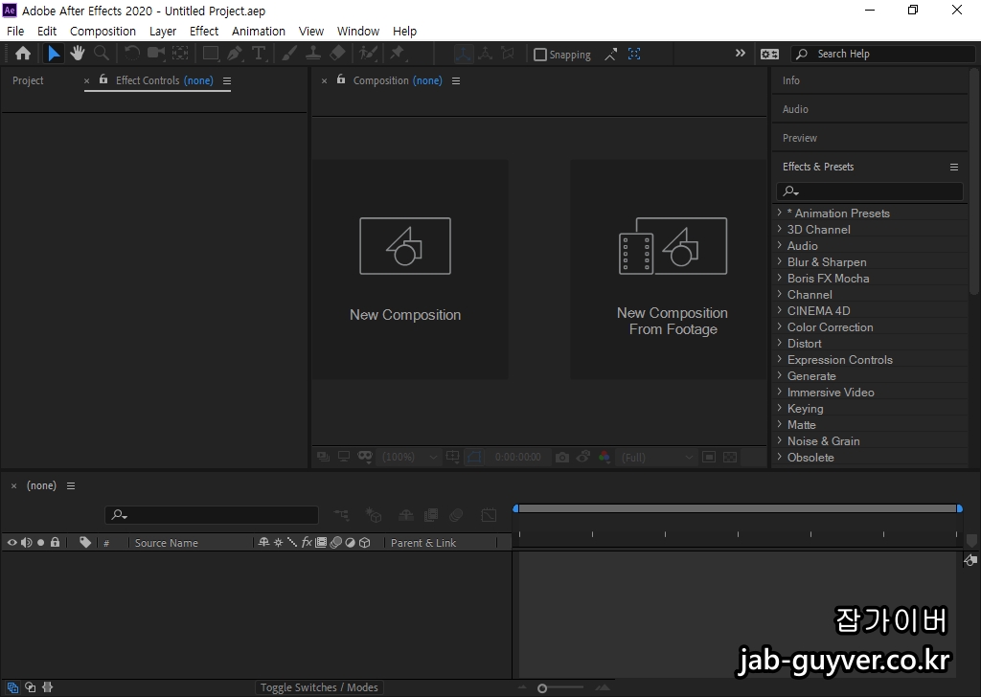
Task: Expand the Color Correction category
Action: [780, 326]
